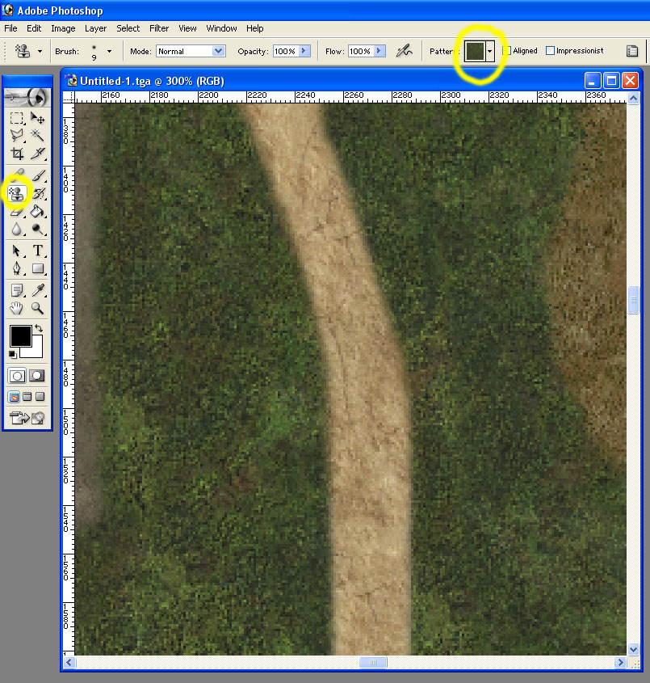
Task: Click the black foreground color swatch
Action: (20, 335)
